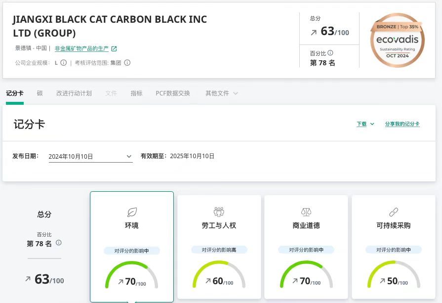Expand the 其他文件 tab dropdown
The height and width of the screenshot is (303, 442).
coord(222,93)
